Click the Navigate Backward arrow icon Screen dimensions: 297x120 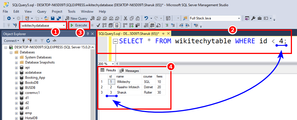(9, 19)
